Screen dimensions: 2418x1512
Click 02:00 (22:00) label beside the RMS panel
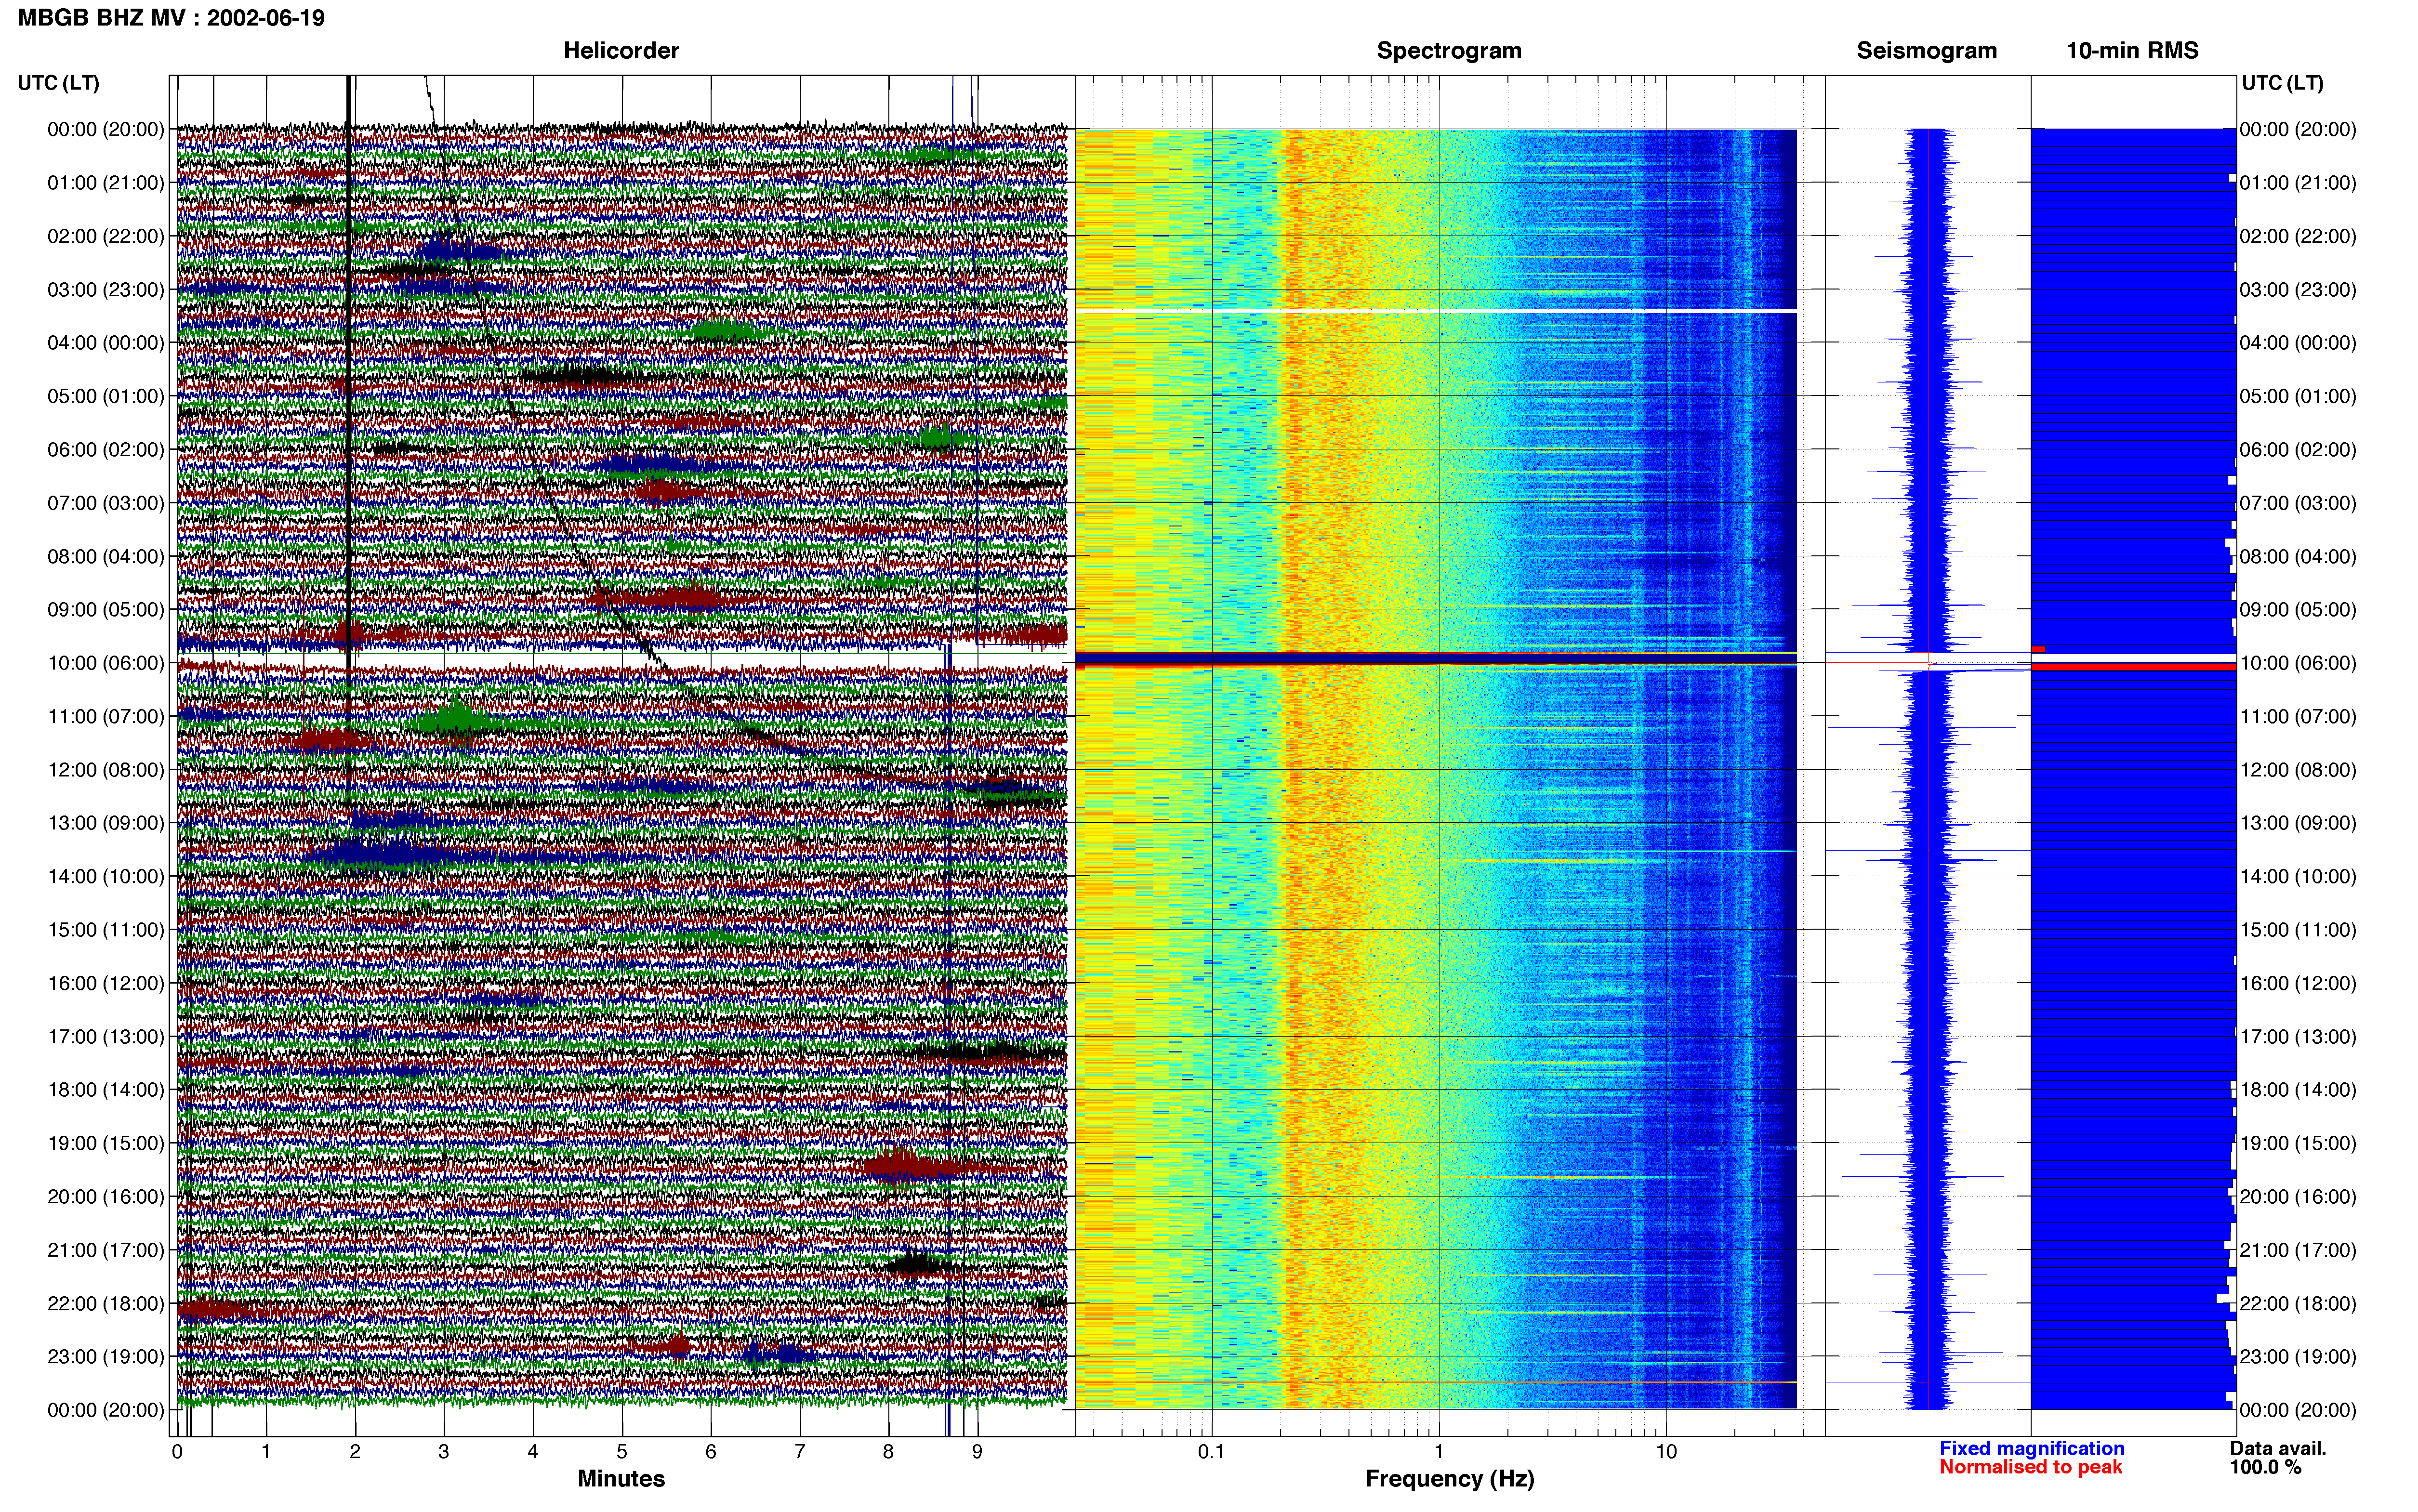pyautogui.click(x=2298, y=236)
